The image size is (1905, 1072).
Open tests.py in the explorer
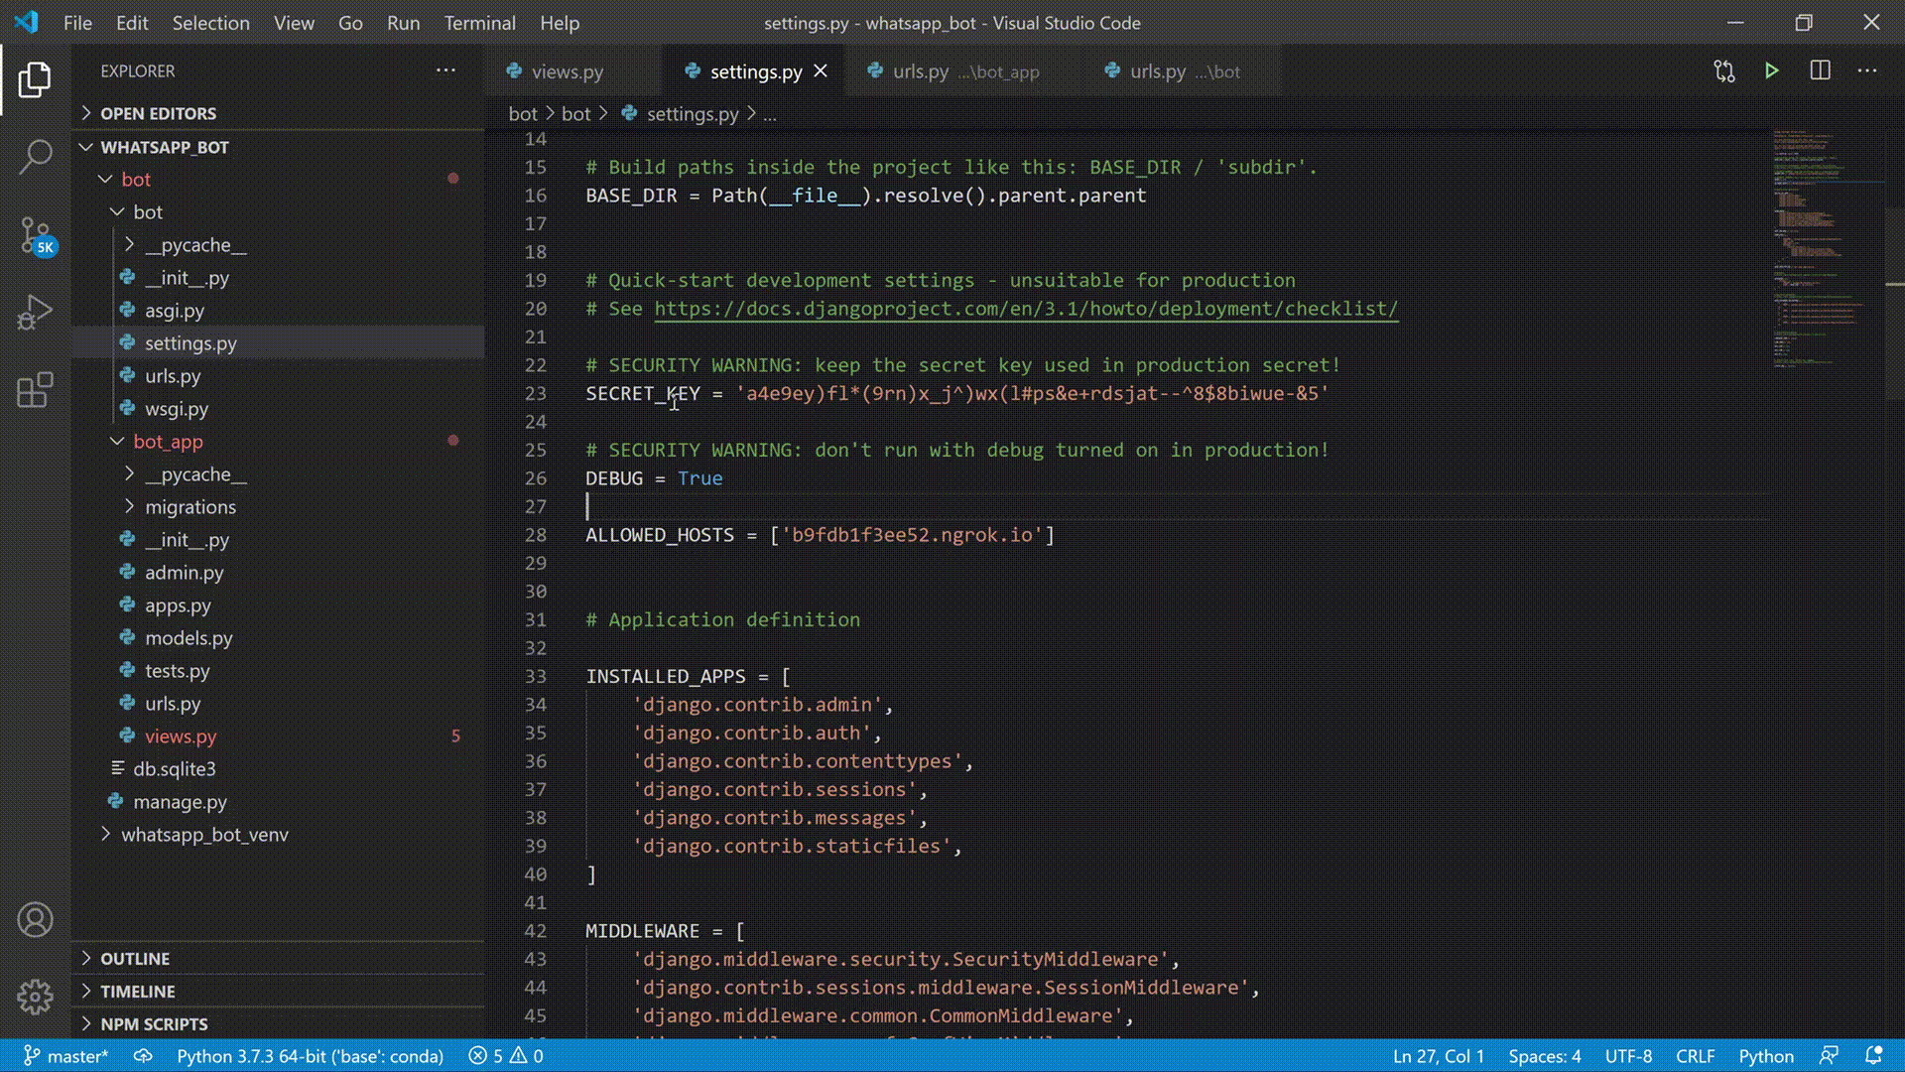point(177,671)
